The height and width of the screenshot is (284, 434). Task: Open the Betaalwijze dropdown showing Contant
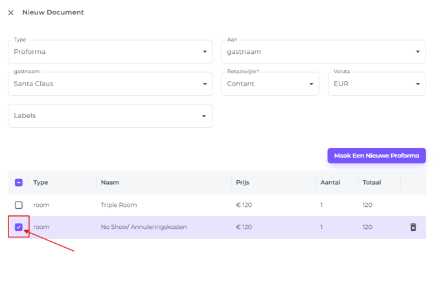point(270,84)
